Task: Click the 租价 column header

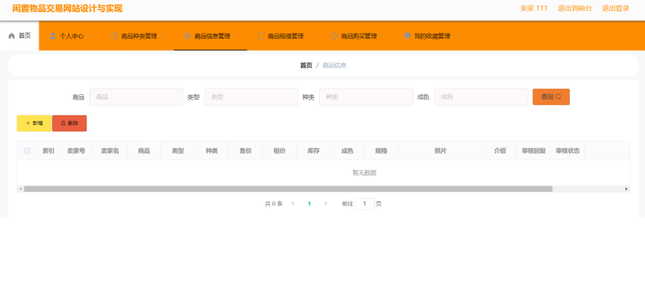Action: point(279,151)
